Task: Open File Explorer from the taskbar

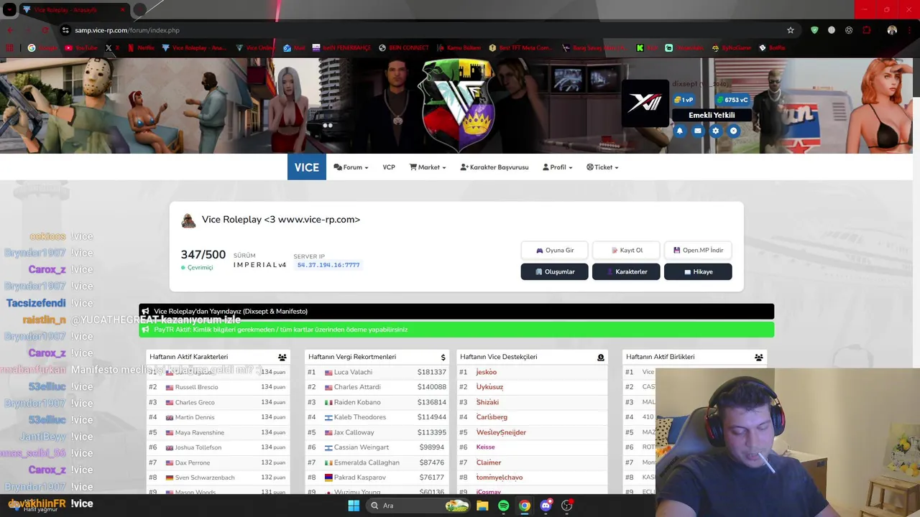Action: pos(482,506)
